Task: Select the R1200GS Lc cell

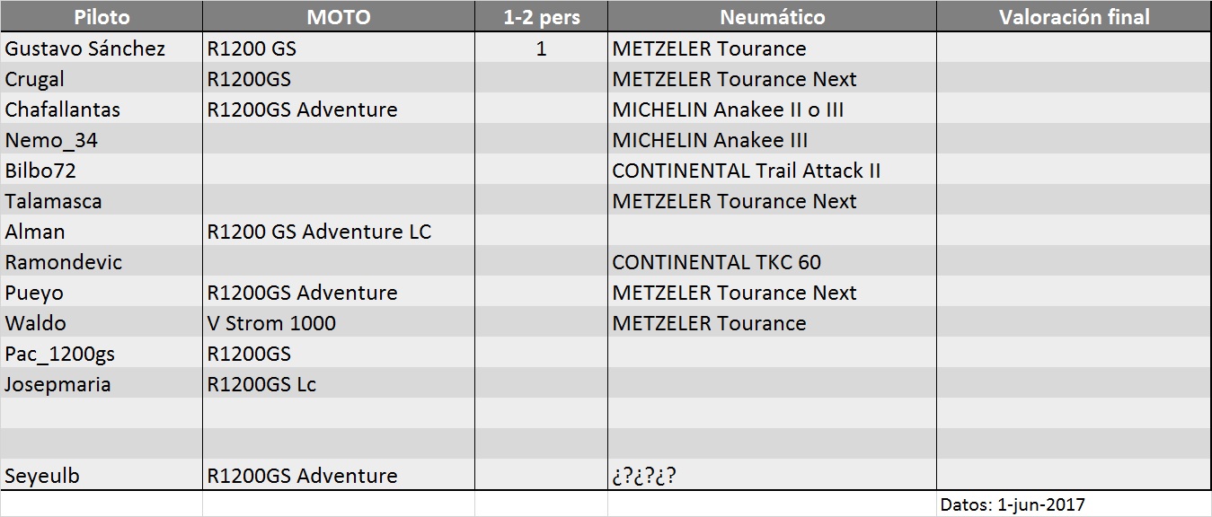Action: click(x=339, y=384)
